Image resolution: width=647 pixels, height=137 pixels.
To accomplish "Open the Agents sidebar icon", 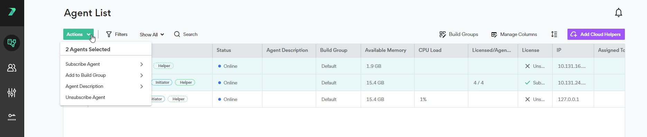I will (12, 43).
